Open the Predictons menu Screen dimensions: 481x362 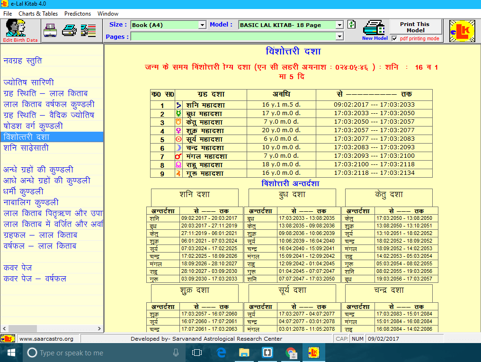pyautogui.click(x=78, y=14)
